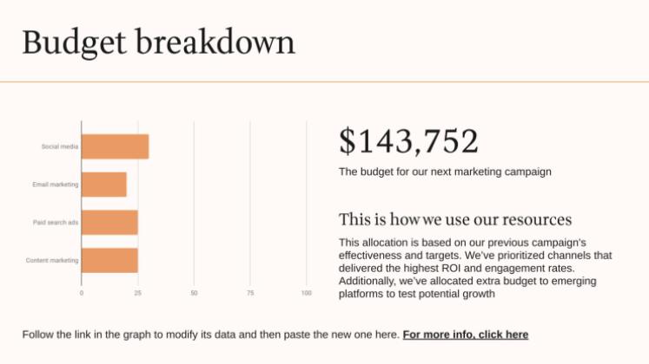649x364 pixels.
Task: Click the 50 tick label on axis
Action: (x=194, y=293)
